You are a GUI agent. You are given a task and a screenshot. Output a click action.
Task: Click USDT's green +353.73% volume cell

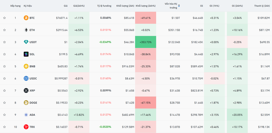[146, 42]
